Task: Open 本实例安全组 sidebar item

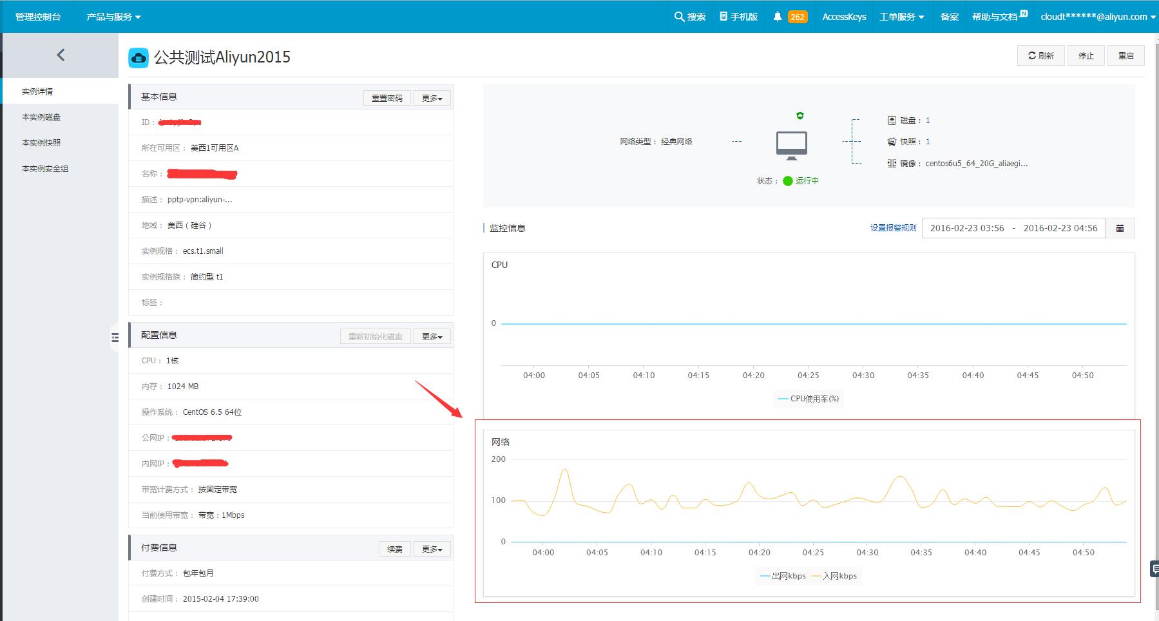Action: (45, 169)
